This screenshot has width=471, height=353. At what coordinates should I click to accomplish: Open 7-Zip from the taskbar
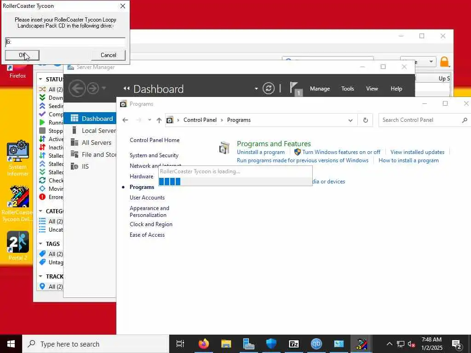(293, 344)
